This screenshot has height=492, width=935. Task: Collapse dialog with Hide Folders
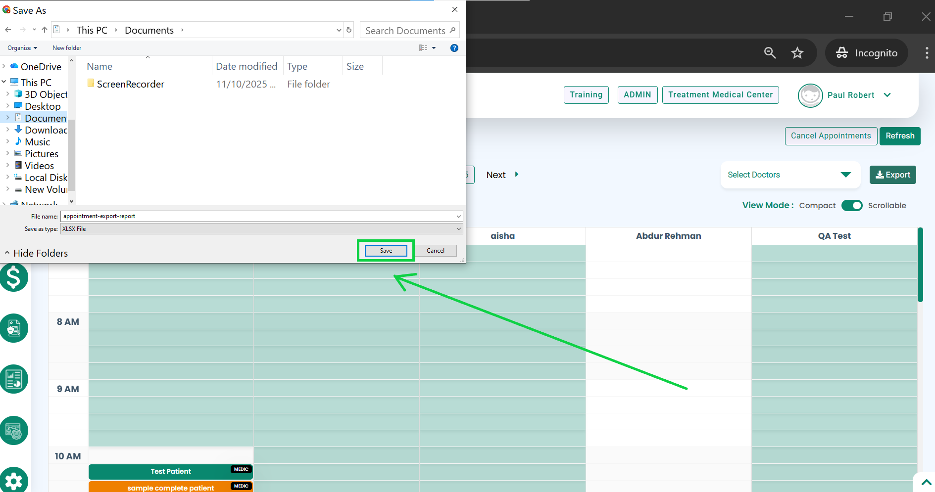(x=36, y=253)
